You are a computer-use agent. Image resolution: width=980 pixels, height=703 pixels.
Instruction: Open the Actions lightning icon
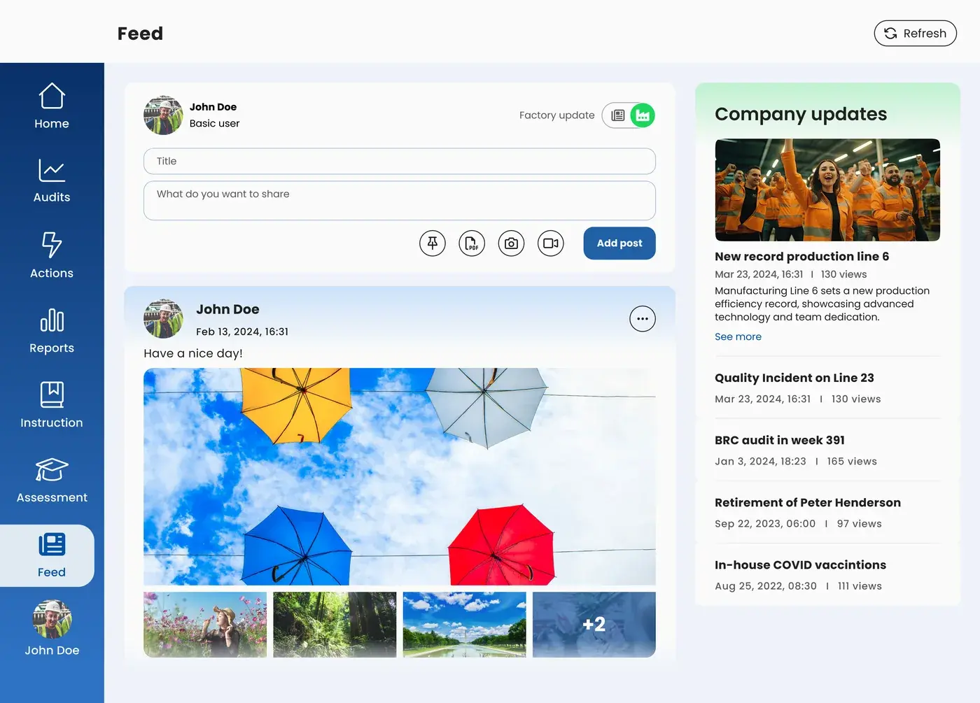pyautogui.click(x=52, y=244)
